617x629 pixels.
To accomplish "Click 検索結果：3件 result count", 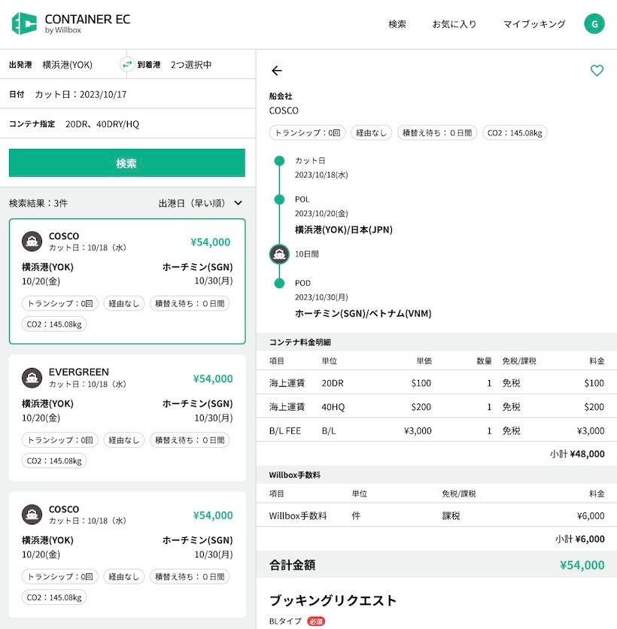I will [38, 203].
